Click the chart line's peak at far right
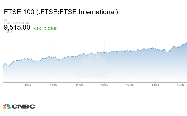Screen dimensions: 187x116 (x=186, y=42)
